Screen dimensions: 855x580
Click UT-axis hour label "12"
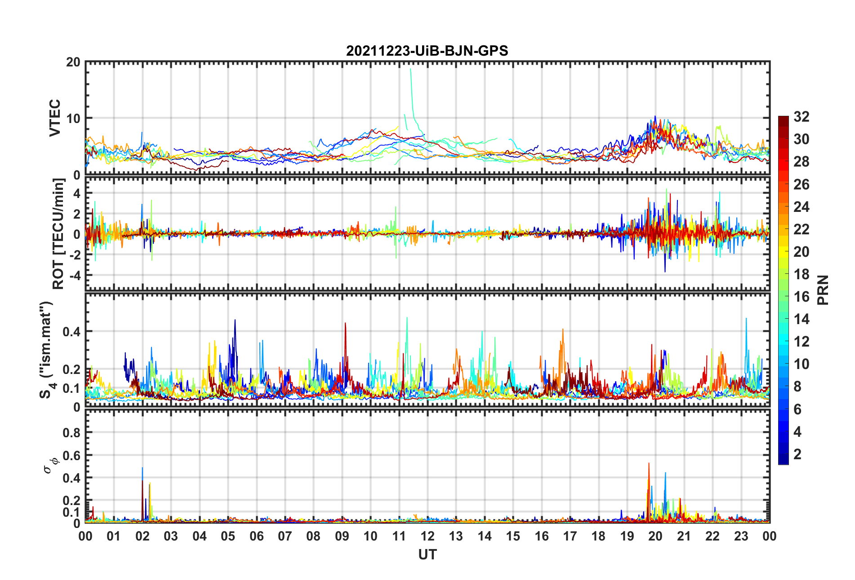tap(427, 536)
